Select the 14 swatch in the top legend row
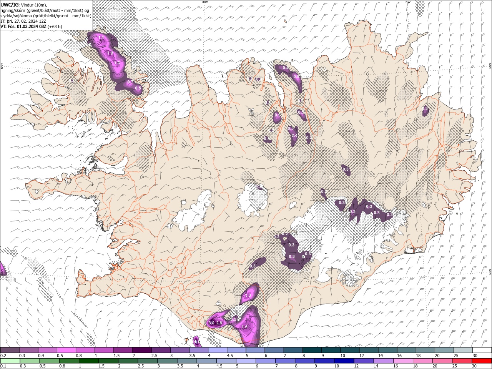 coord(387,350)
